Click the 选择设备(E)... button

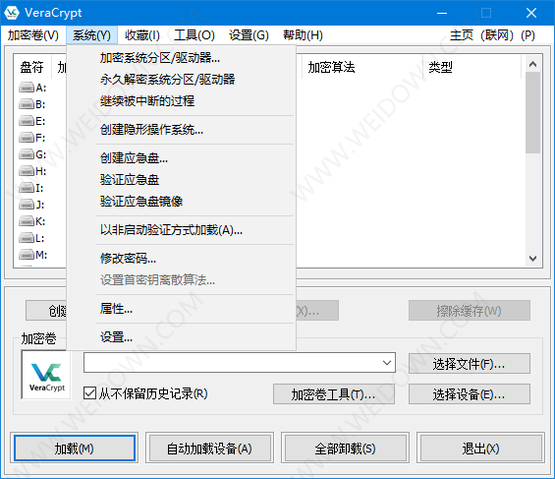point(470,394)
